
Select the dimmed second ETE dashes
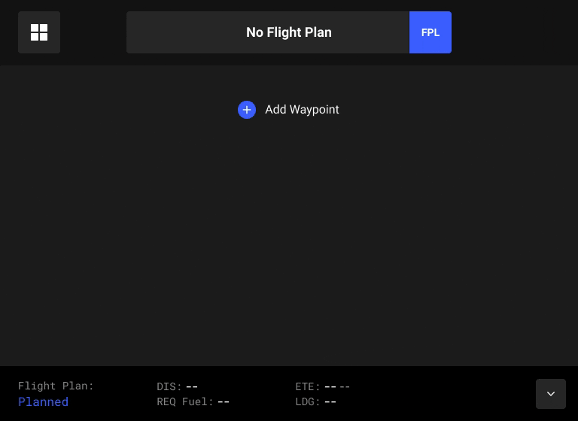(345, 386)
